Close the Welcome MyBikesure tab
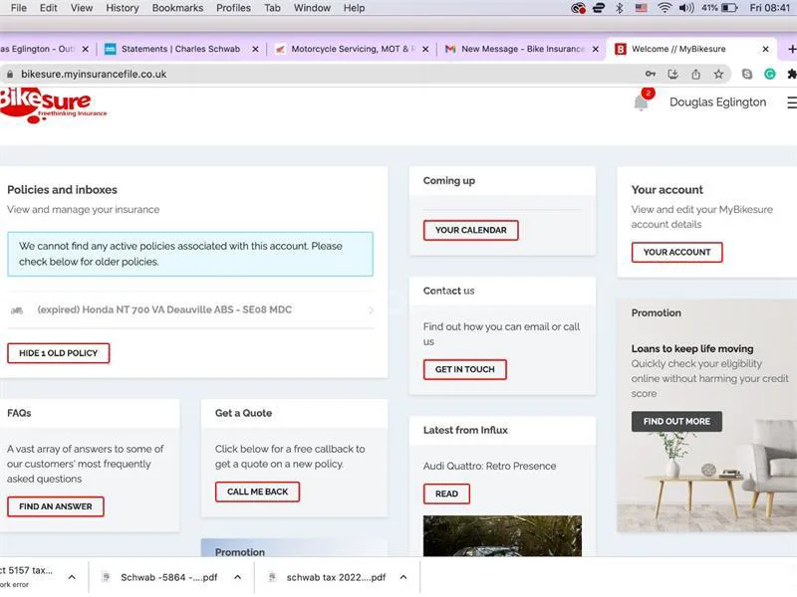The image size is (797, 597). (765, 49)
